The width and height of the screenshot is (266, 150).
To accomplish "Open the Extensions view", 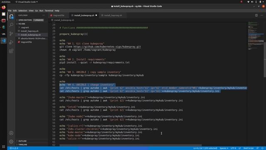I will tap(11, 51).
